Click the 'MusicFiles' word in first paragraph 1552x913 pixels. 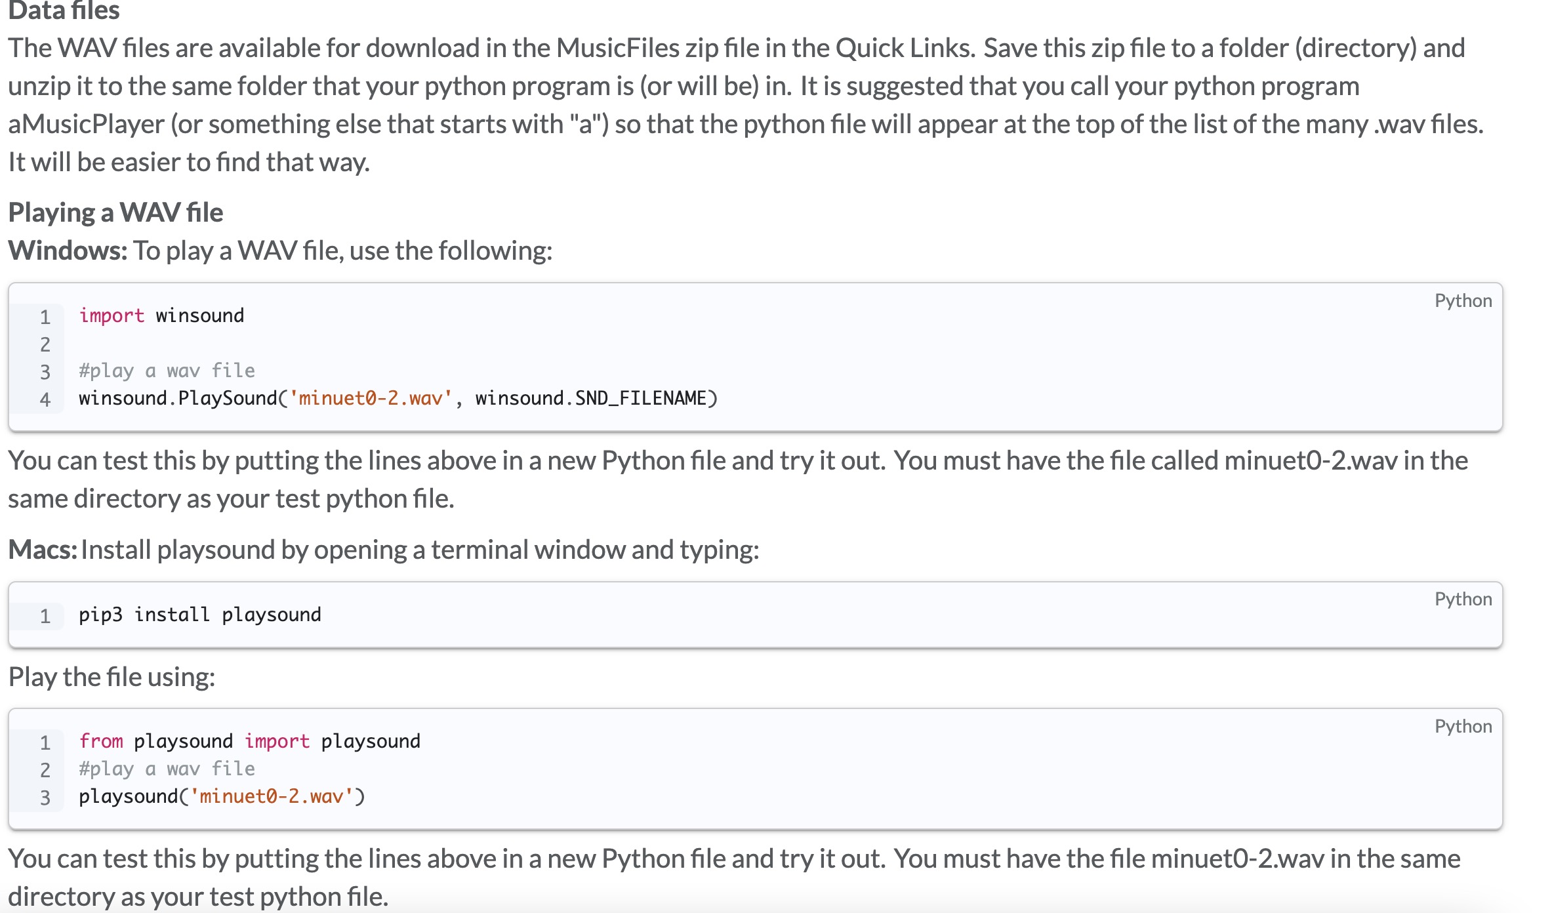click(x=617, y=48)
